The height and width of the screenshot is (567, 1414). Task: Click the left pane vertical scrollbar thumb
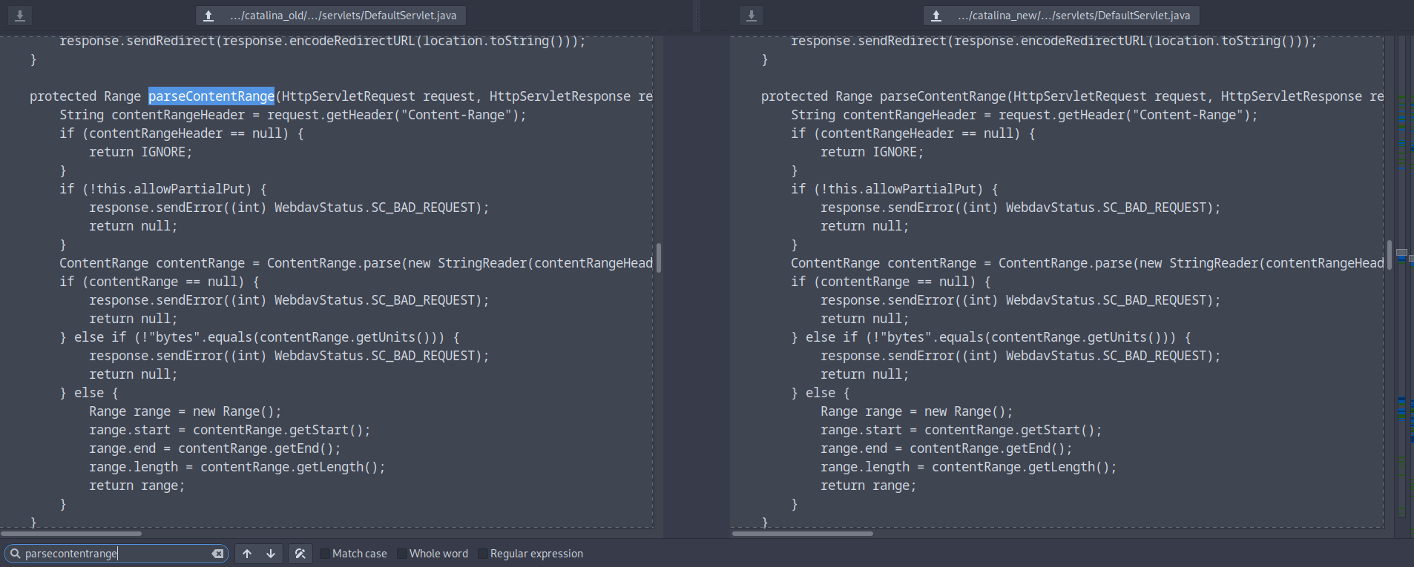[x=658, y=257]
